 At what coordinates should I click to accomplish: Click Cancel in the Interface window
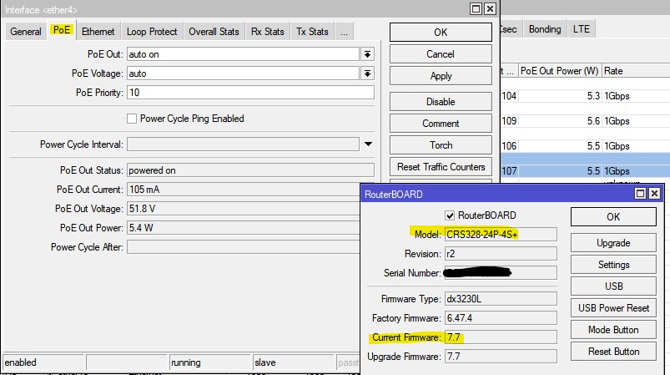tap(441, 54)
